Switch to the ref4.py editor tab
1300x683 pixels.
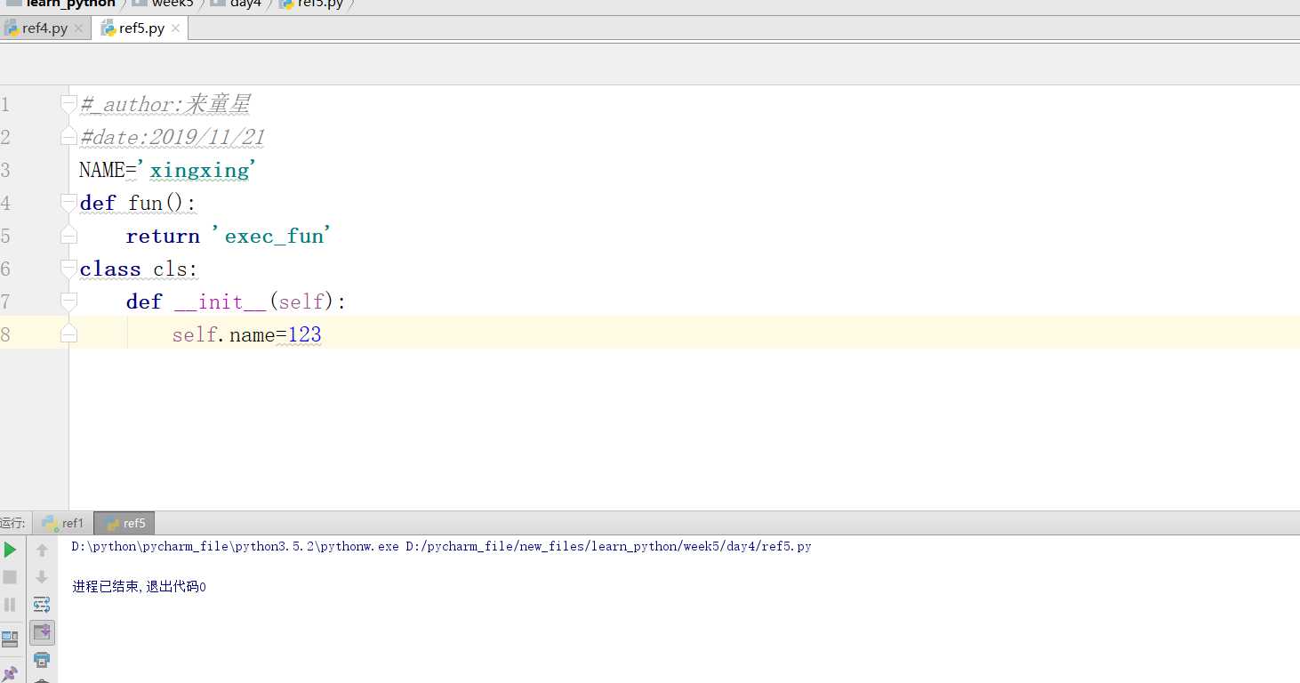pyautogui.click(x=44, y=28)
